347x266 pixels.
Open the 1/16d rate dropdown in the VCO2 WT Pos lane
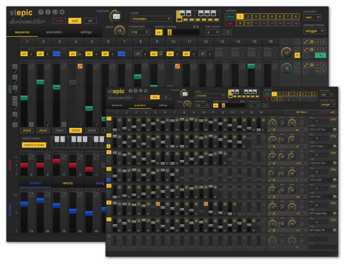pos(300,163)
